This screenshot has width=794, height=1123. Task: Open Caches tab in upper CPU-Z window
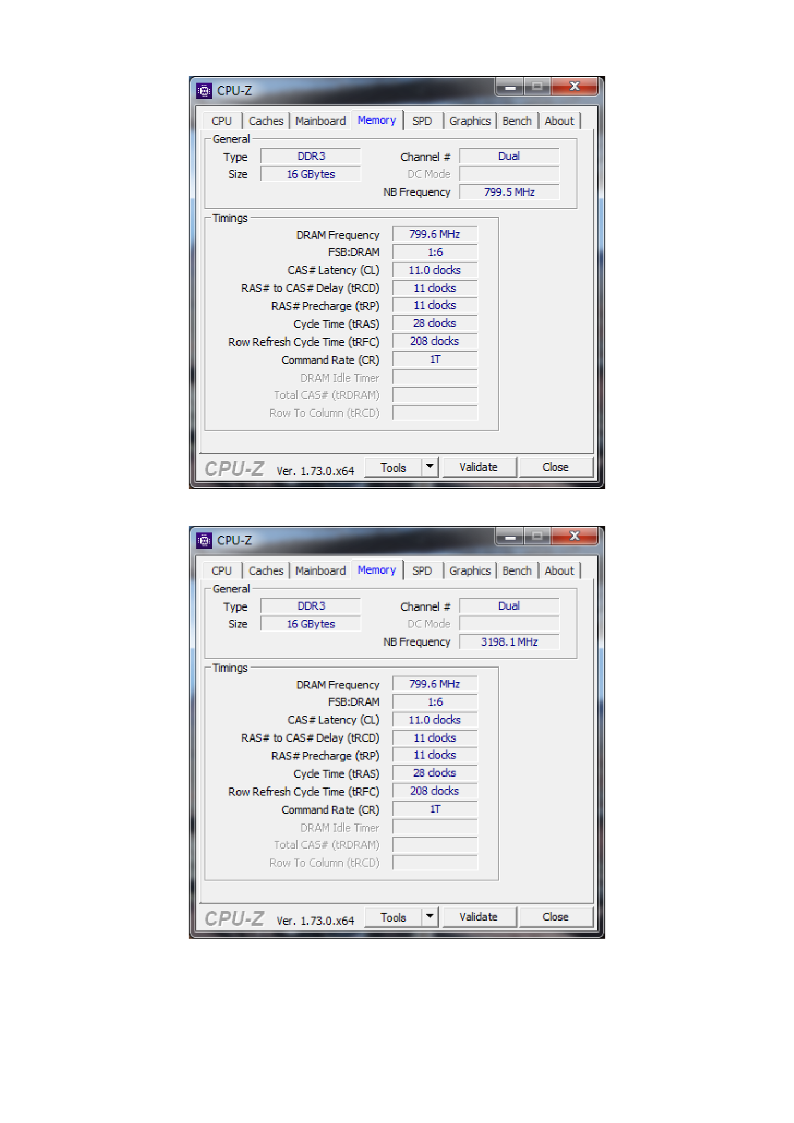pos(266,121)
